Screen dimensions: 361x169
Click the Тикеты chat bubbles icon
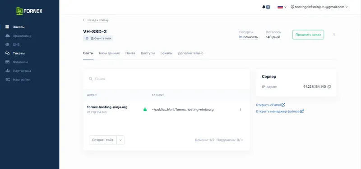coord(7,53)
